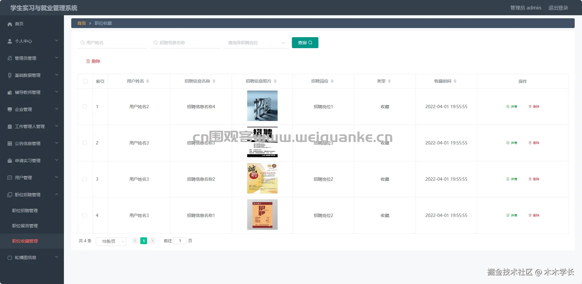
Task: Sort the 招聘信息名称 column via sort arrows
Action: (x=214, y=81)
